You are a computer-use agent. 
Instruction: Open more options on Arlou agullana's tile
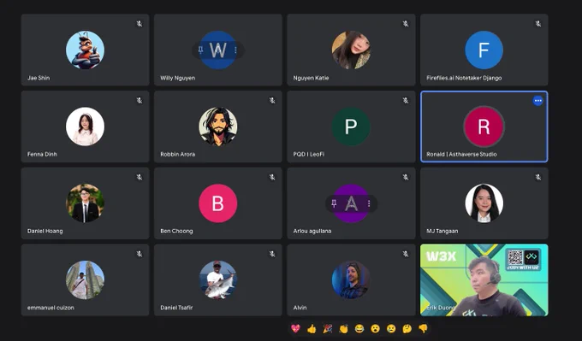click(x=369, y=203)
